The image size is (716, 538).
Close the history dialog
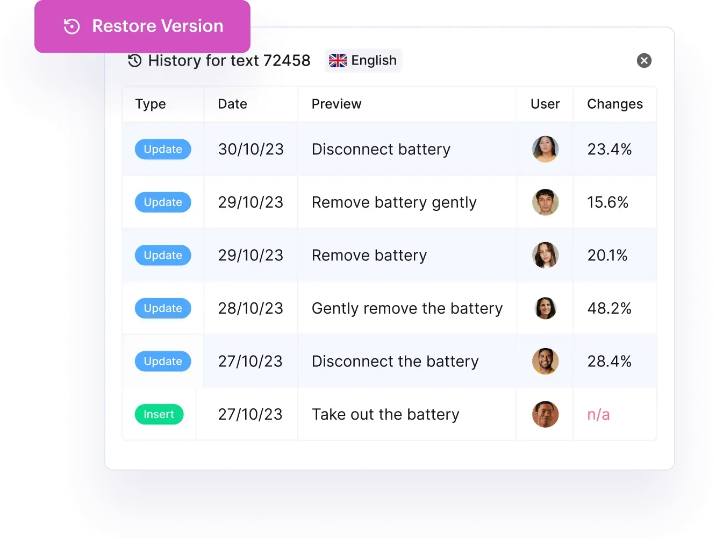(644, 60)
